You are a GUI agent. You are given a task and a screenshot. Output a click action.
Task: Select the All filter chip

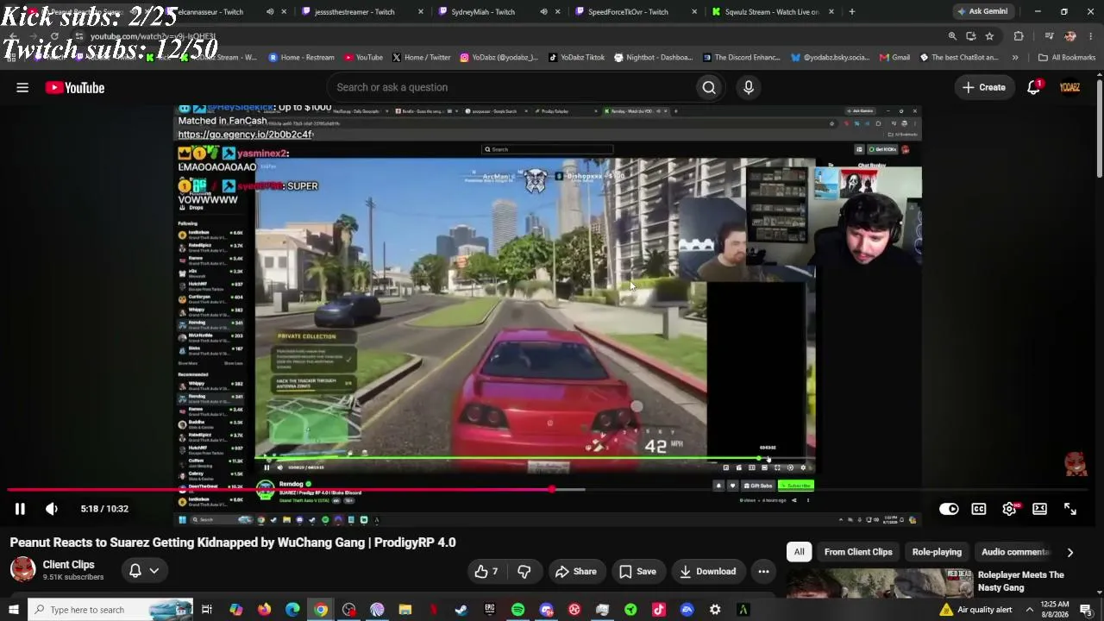(x=800, y=552)
